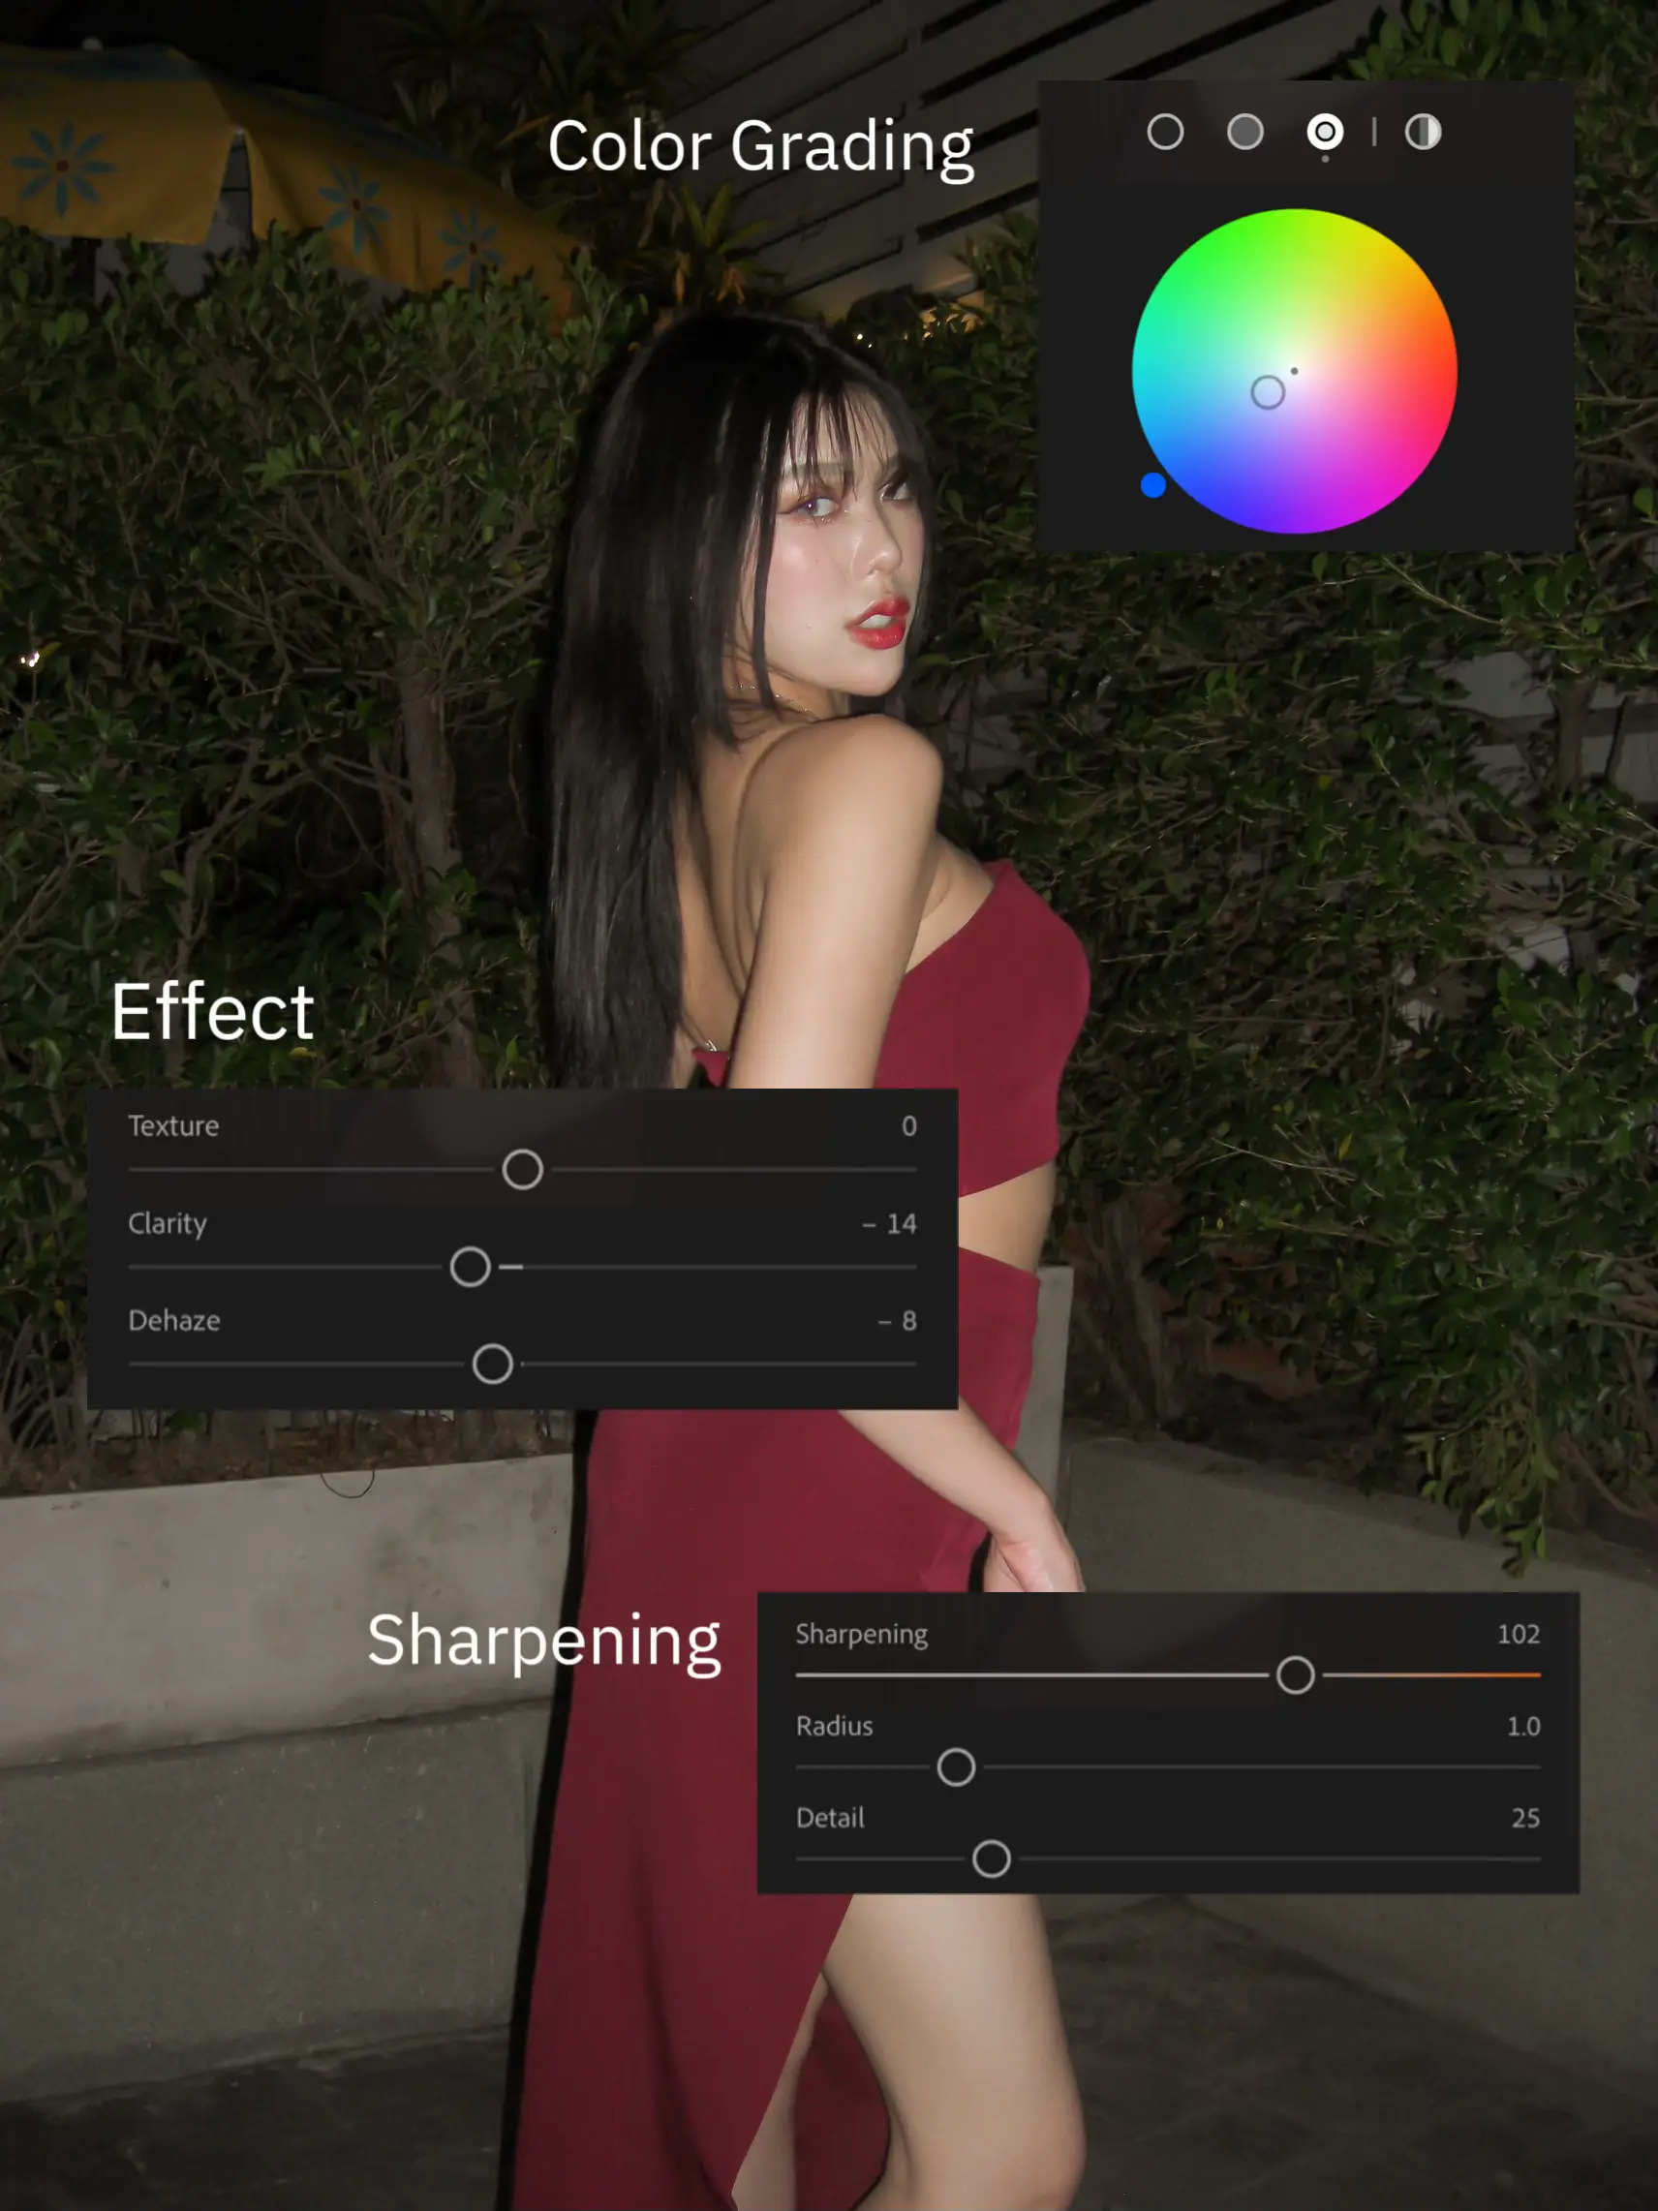Switch to Global half-filled circle icon
The width and height of the screenshot is (1658, 2211).
(1422, 132)
